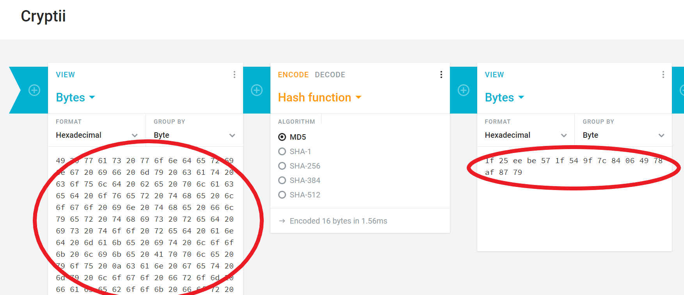The image size is (684, 295).
Task: Expand right Format Hexadecimal dropdown
Action: click(526, 135)
